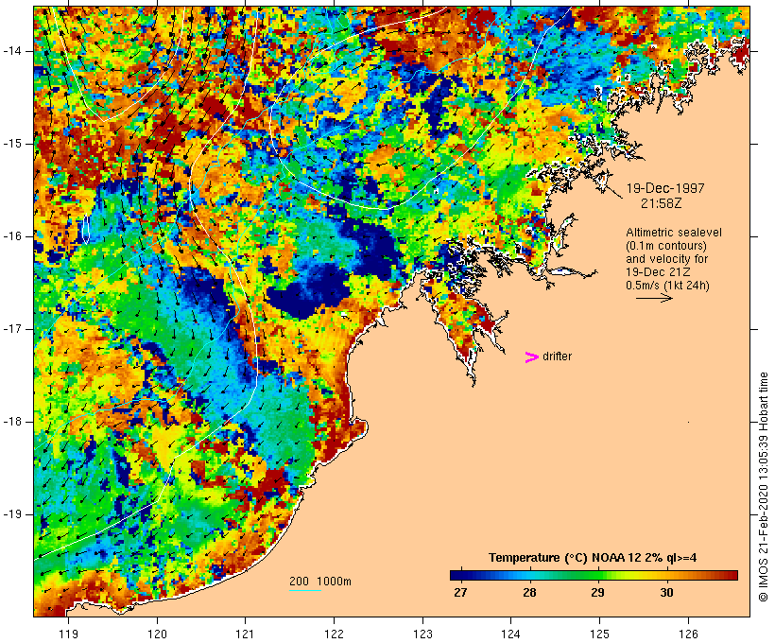Click the latitude axis label '-17'
The height and width of the screenshot is (643, 775).
[x=11, y=329]
